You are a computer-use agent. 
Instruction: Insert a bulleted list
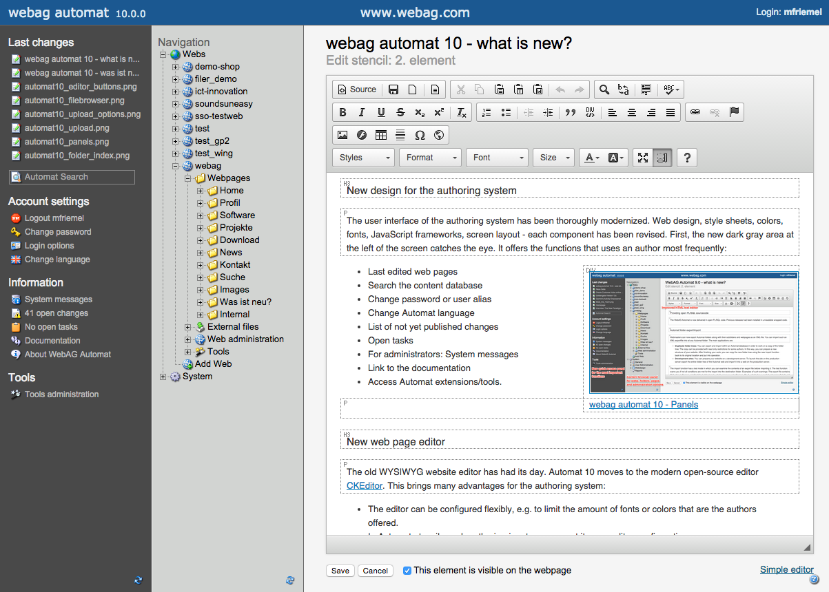pyautogui.click(x=506, y=113)
